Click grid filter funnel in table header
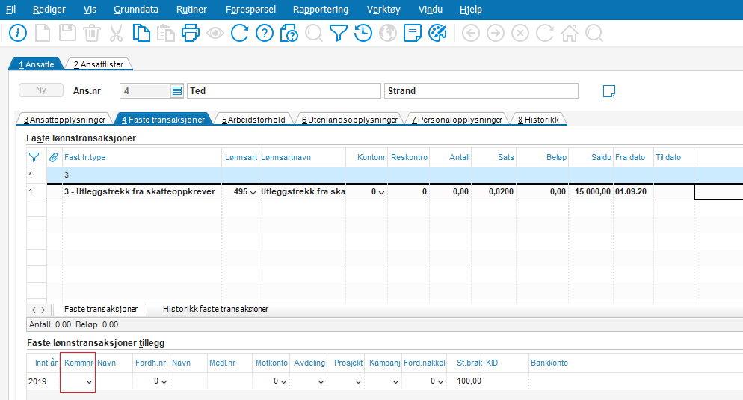Image resolution: width=743 pixels, height=400 pixels. (x=34, y=157)
